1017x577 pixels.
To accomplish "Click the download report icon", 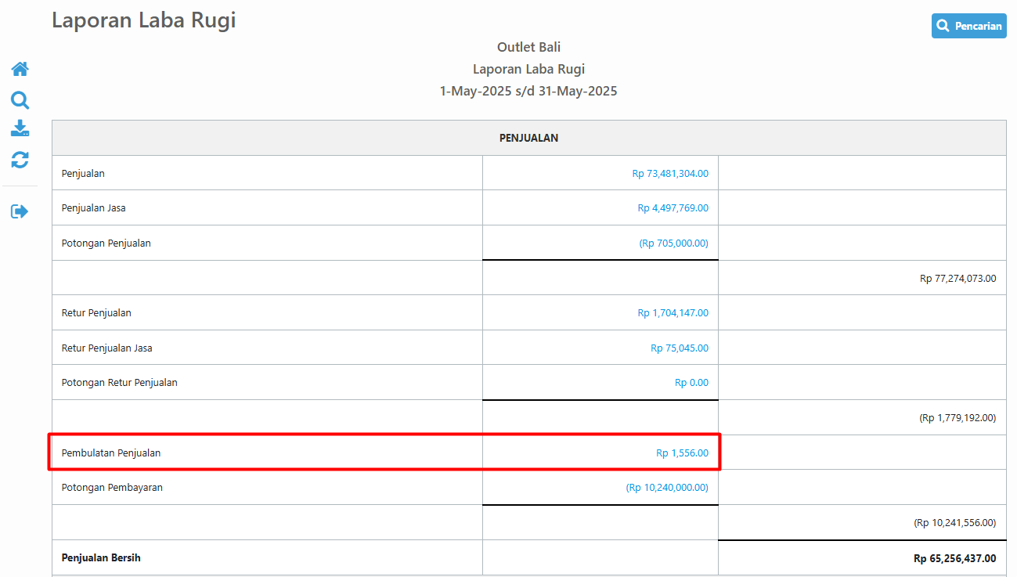I will pyautogui.click(x=20, y=129).
